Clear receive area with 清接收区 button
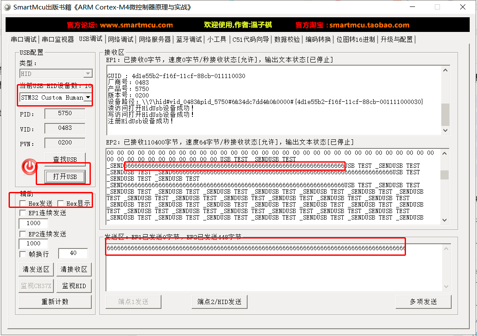This screenshot has height=336, width=477. 74,270
